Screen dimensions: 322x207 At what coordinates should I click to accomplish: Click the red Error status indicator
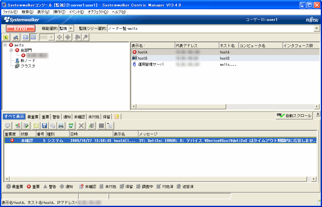tap(21, 28)
